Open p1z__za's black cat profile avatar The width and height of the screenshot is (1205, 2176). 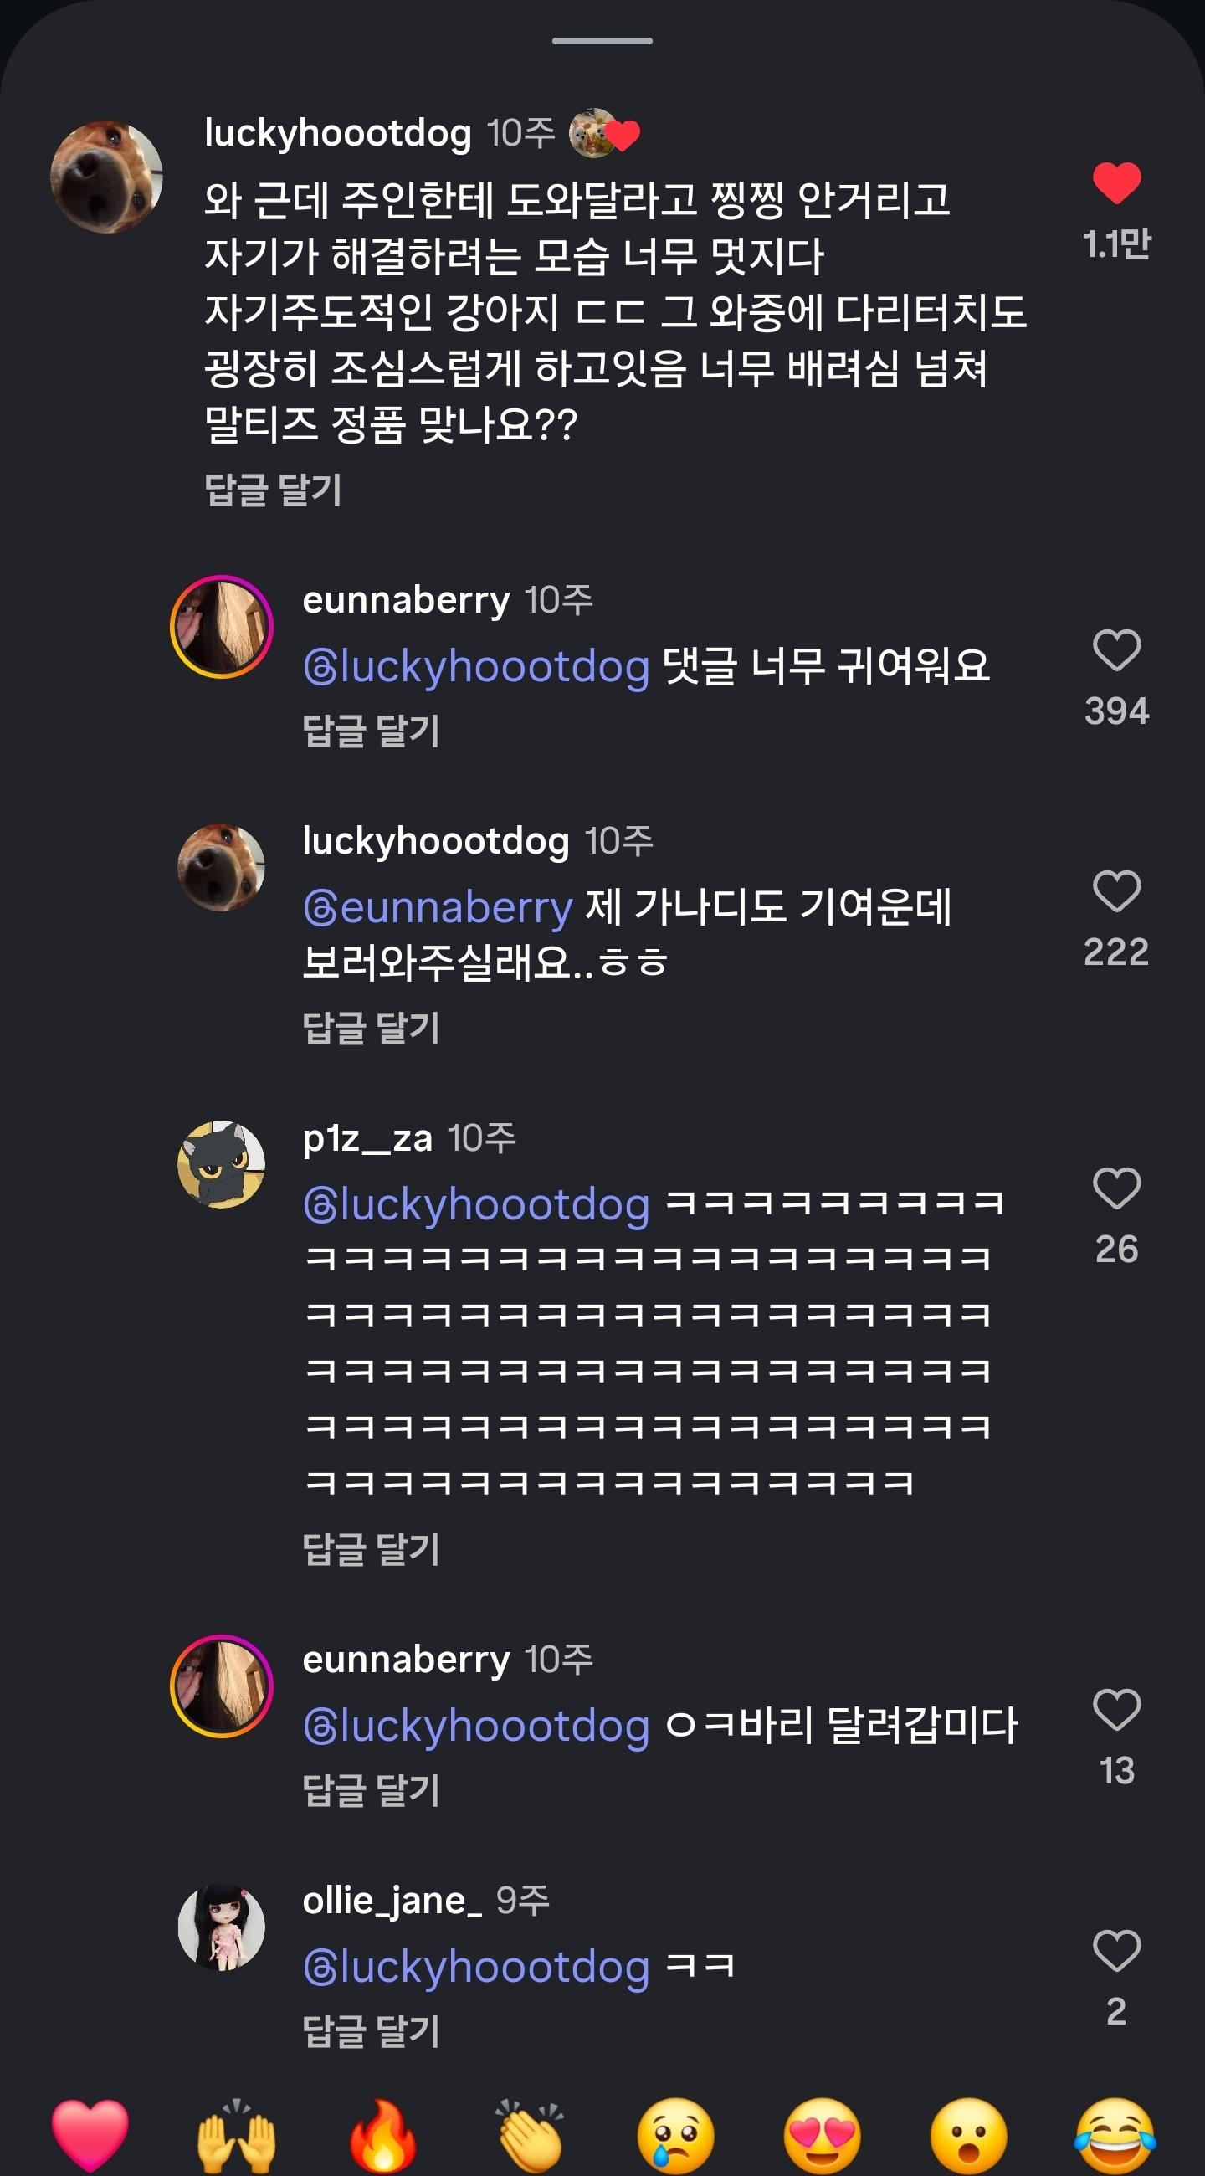point(221,1164)
